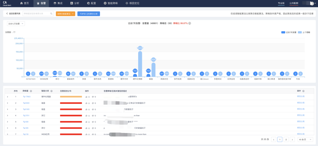Click info icon next to 降噪比 99.87%

tap(189, 23)
